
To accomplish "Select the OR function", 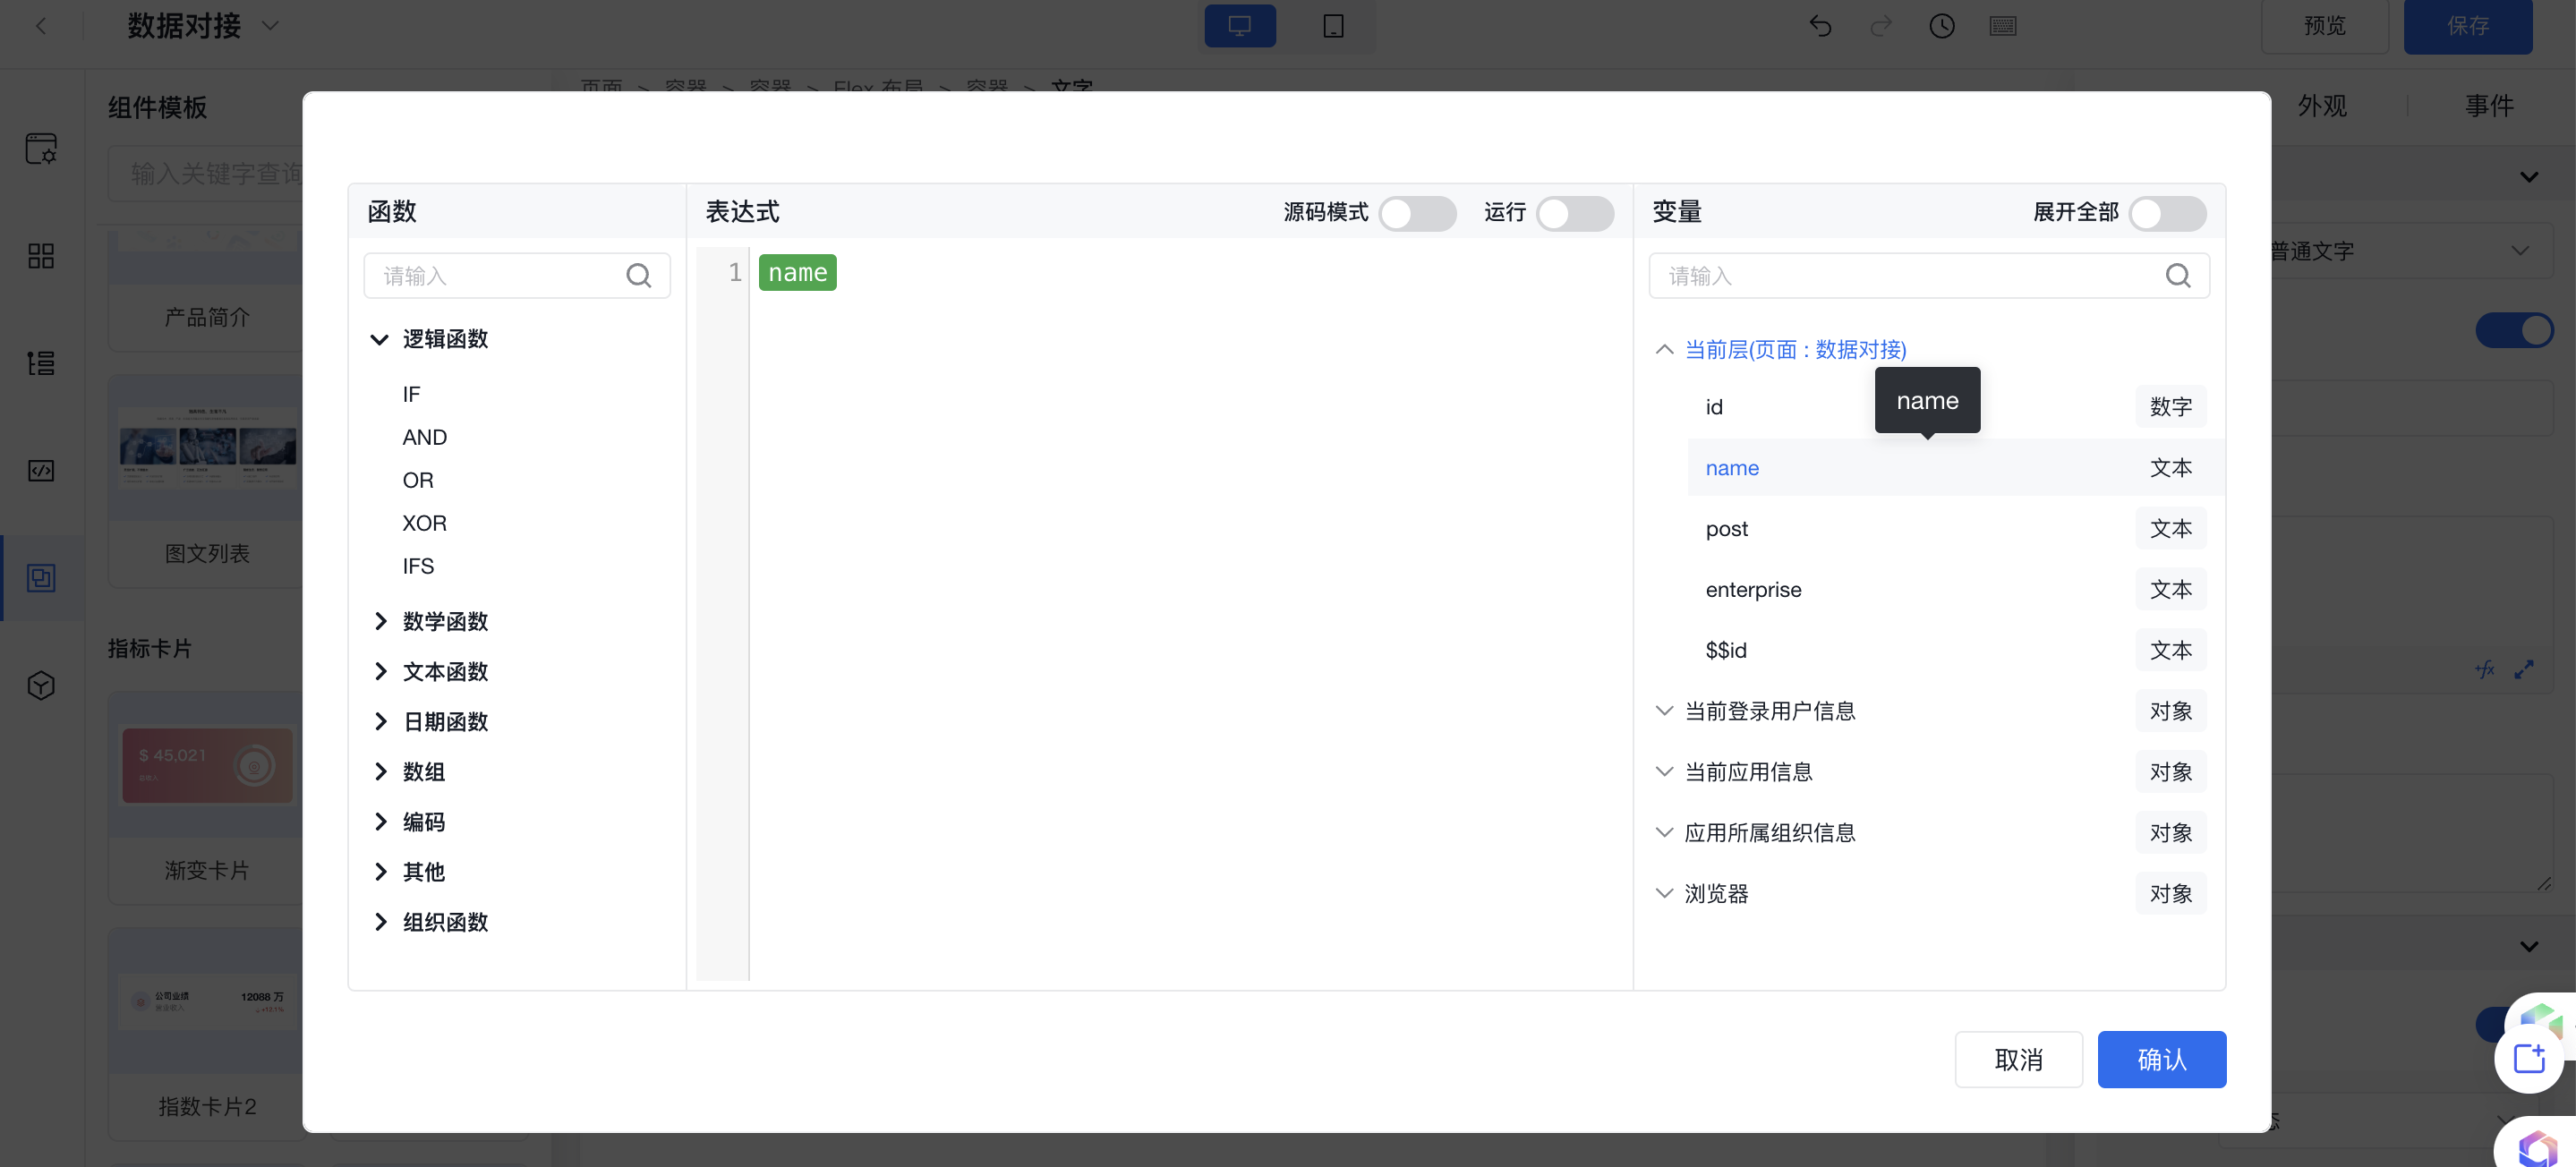I will [417, 480].
